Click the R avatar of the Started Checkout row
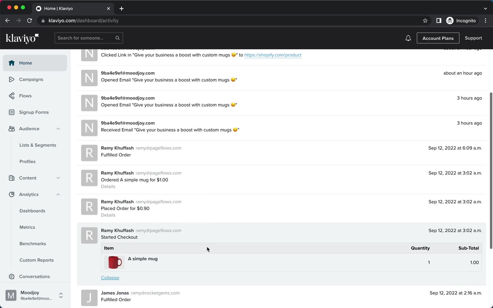 [x=89, y=235]
